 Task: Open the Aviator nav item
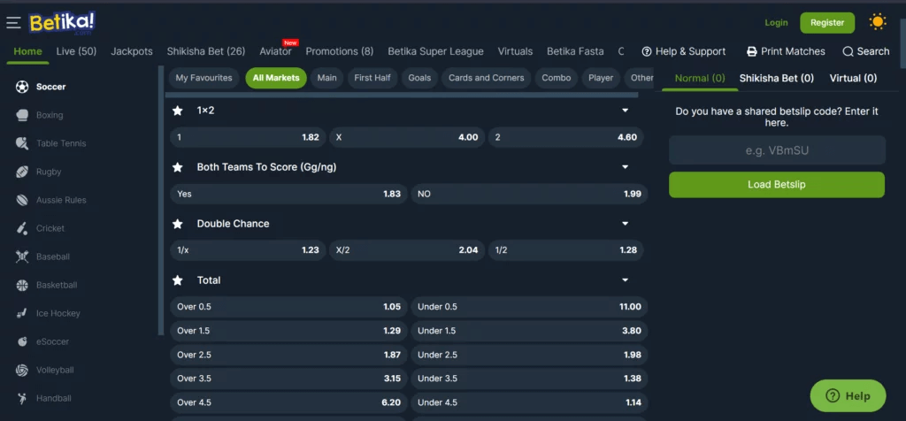pyautogui.click(x=276, y=51)
